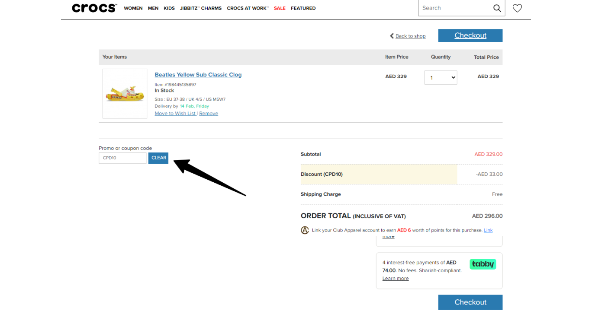Focus the Search input field
The width and height of the screenshot is (592, 311).
454,8
